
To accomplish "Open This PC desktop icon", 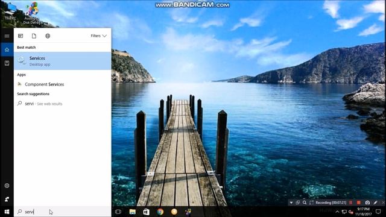I will 10,11.
